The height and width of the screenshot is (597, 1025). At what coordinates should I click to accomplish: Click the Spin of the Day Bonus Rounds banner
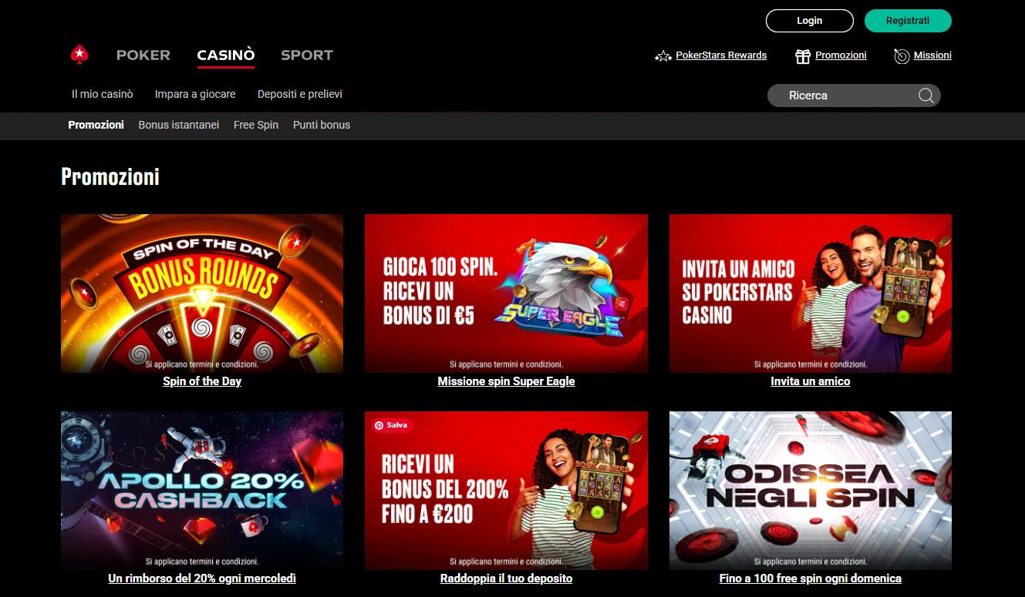(202, 293)
